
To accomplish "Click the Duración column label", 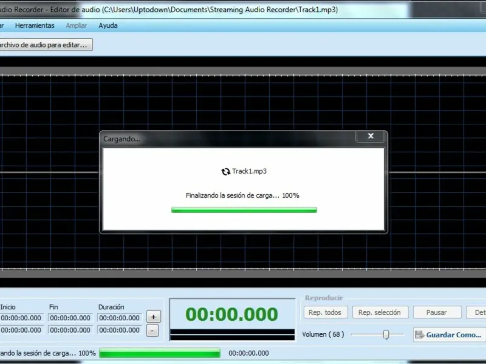I will (111, 307).
